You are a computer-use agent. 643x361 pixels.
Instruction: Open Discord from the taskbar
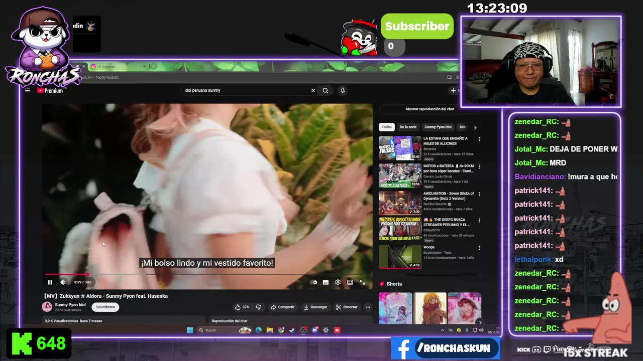[x=314, y=330]
